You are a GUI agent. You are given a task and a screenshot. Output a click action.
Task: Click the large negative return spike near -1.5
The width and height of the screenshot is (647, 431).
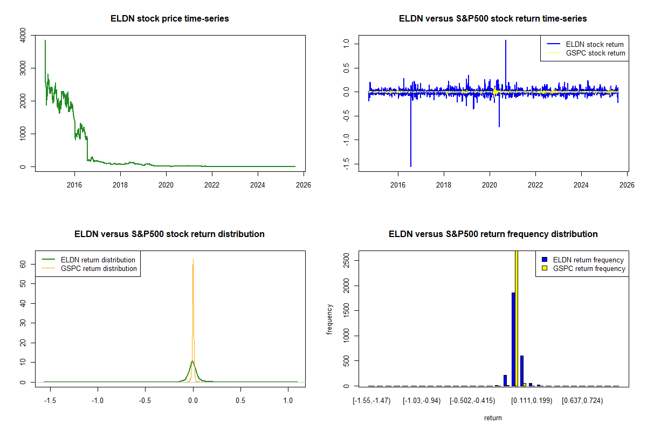click(411, 162)
